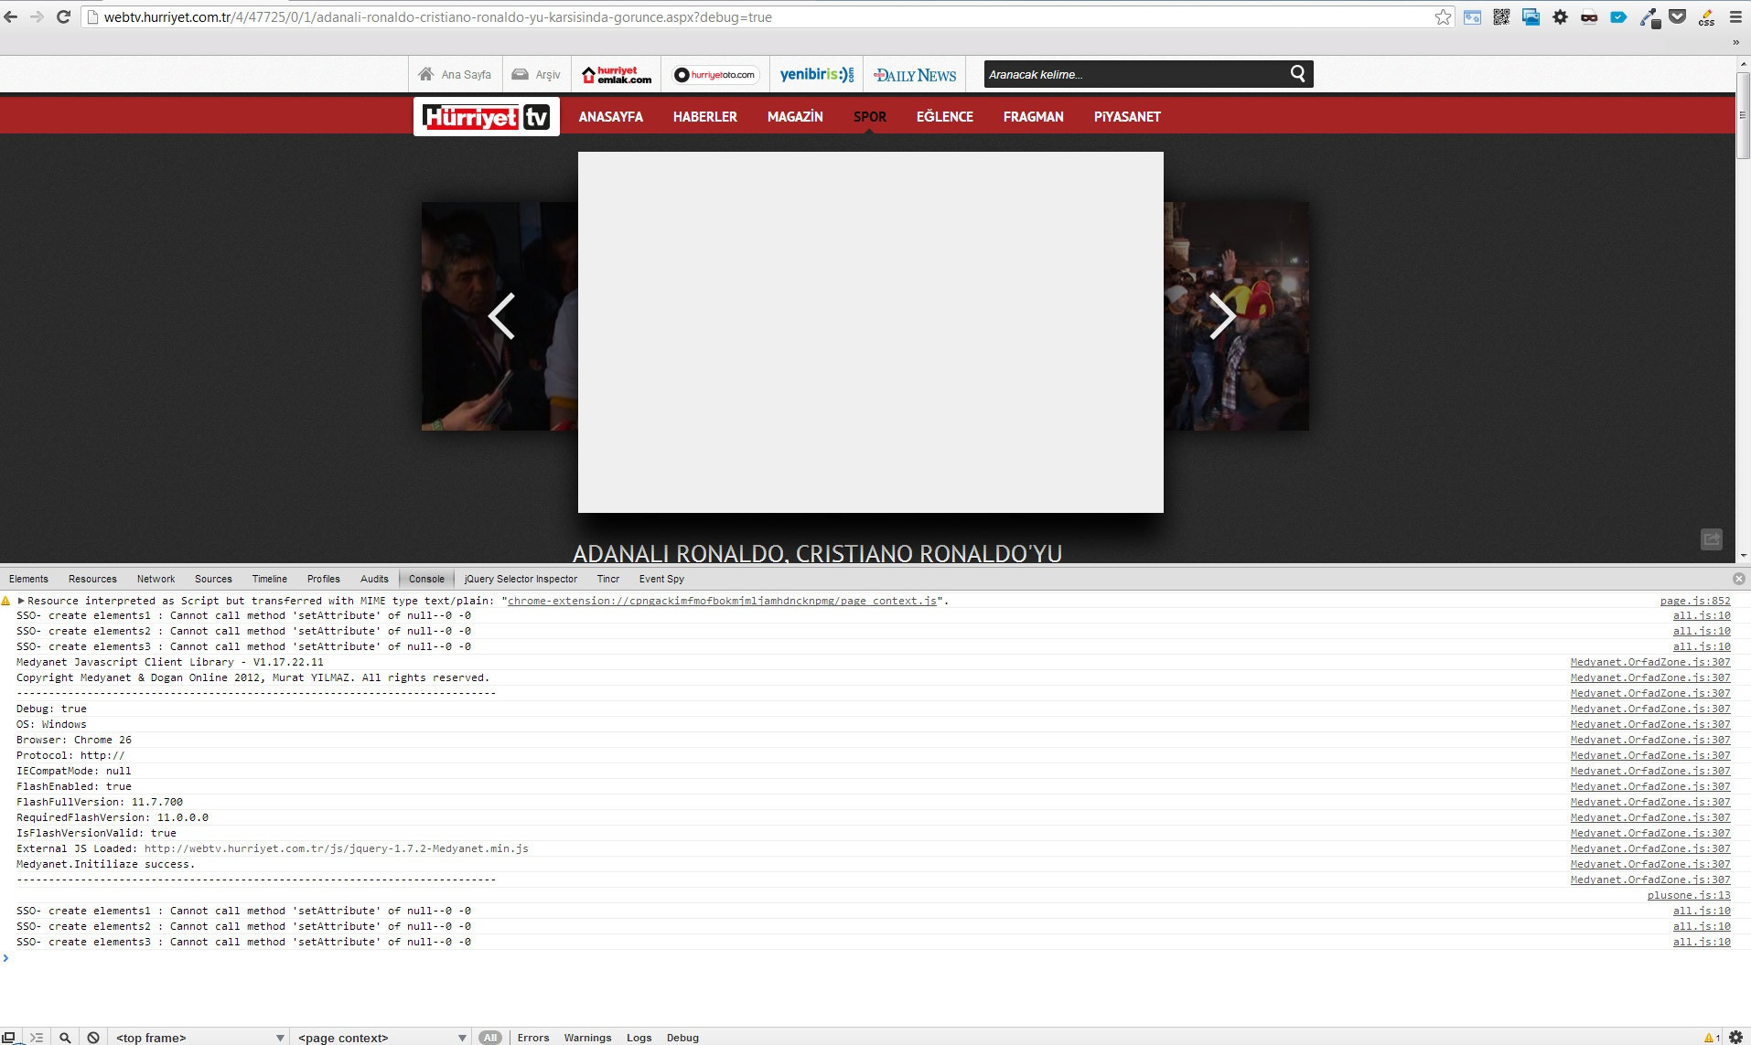1751x1045 pixels.
Task: Bookmark this page with the star
Action: coord(1443,17)
